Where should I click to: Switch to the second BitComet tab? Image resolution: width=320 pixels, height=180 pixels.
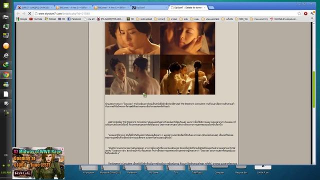pyautogui.click(x=111, y=7)
